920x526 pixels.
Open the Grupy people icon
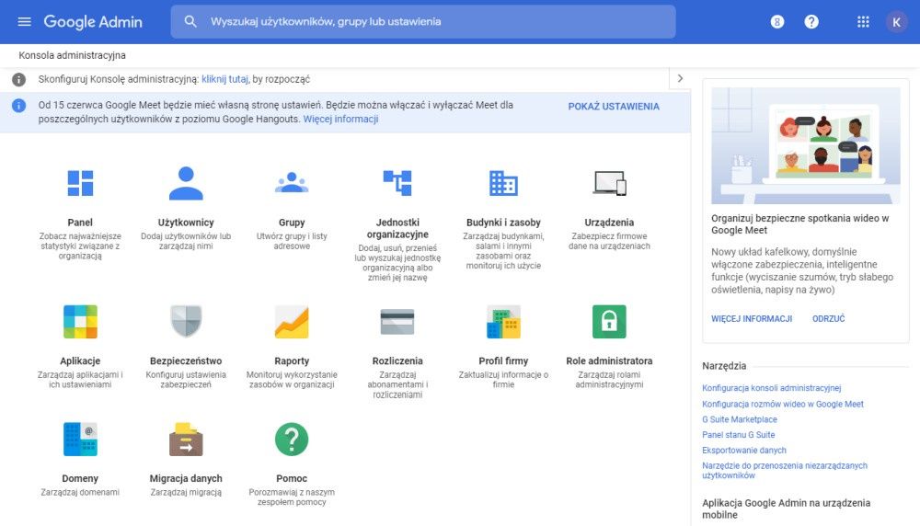click(292, 182)
